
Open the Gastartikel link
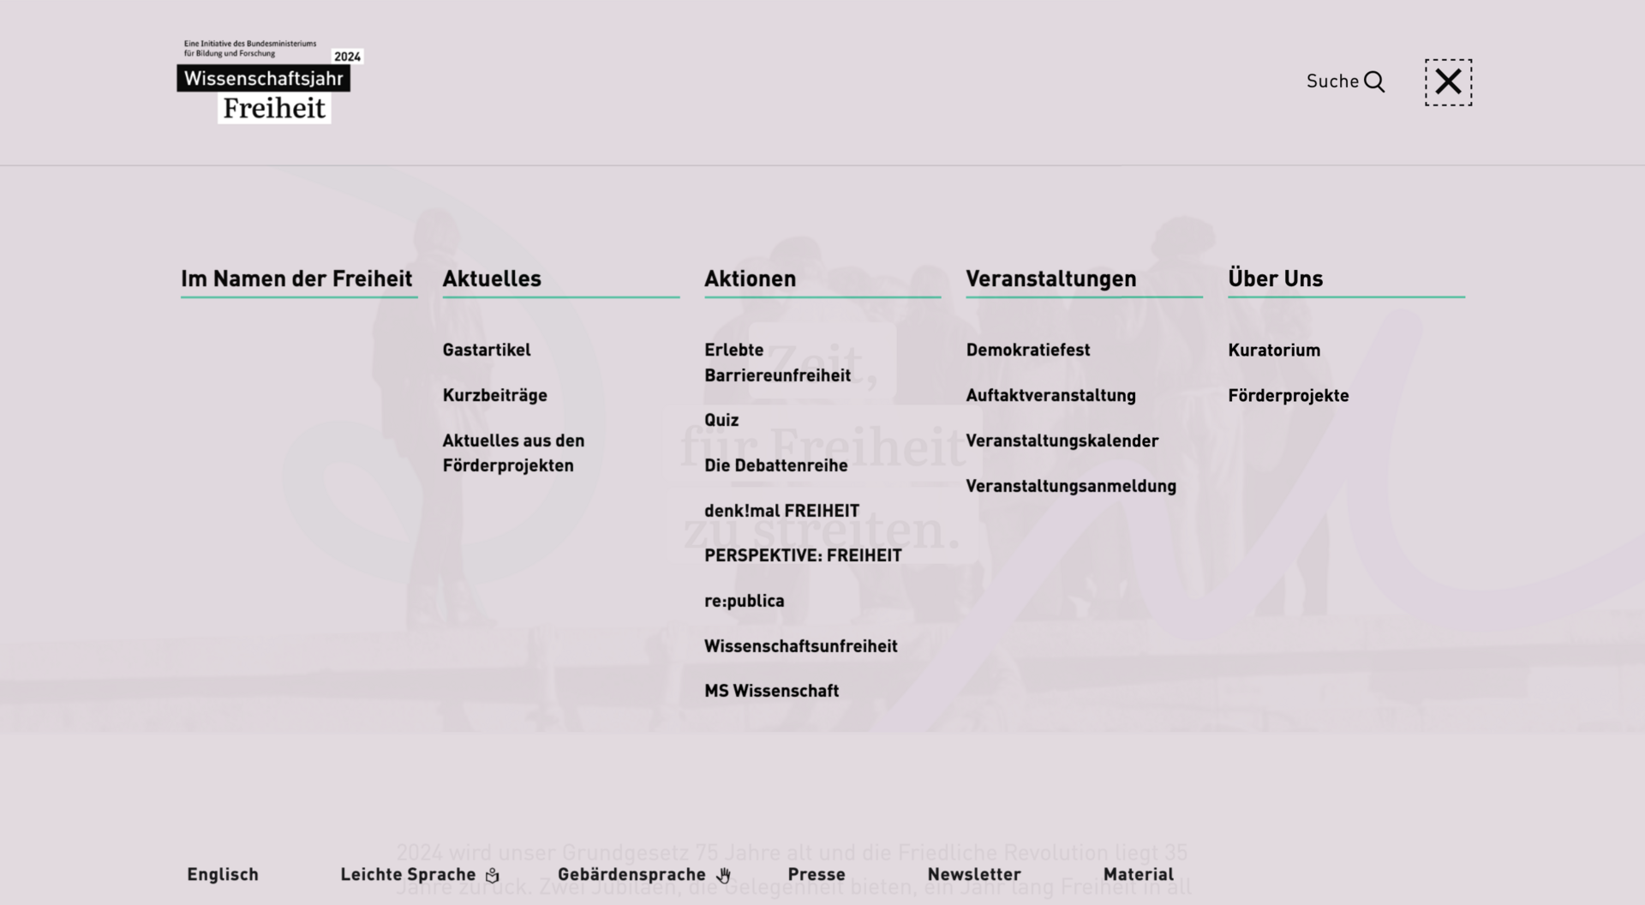[x=487, y=350]
